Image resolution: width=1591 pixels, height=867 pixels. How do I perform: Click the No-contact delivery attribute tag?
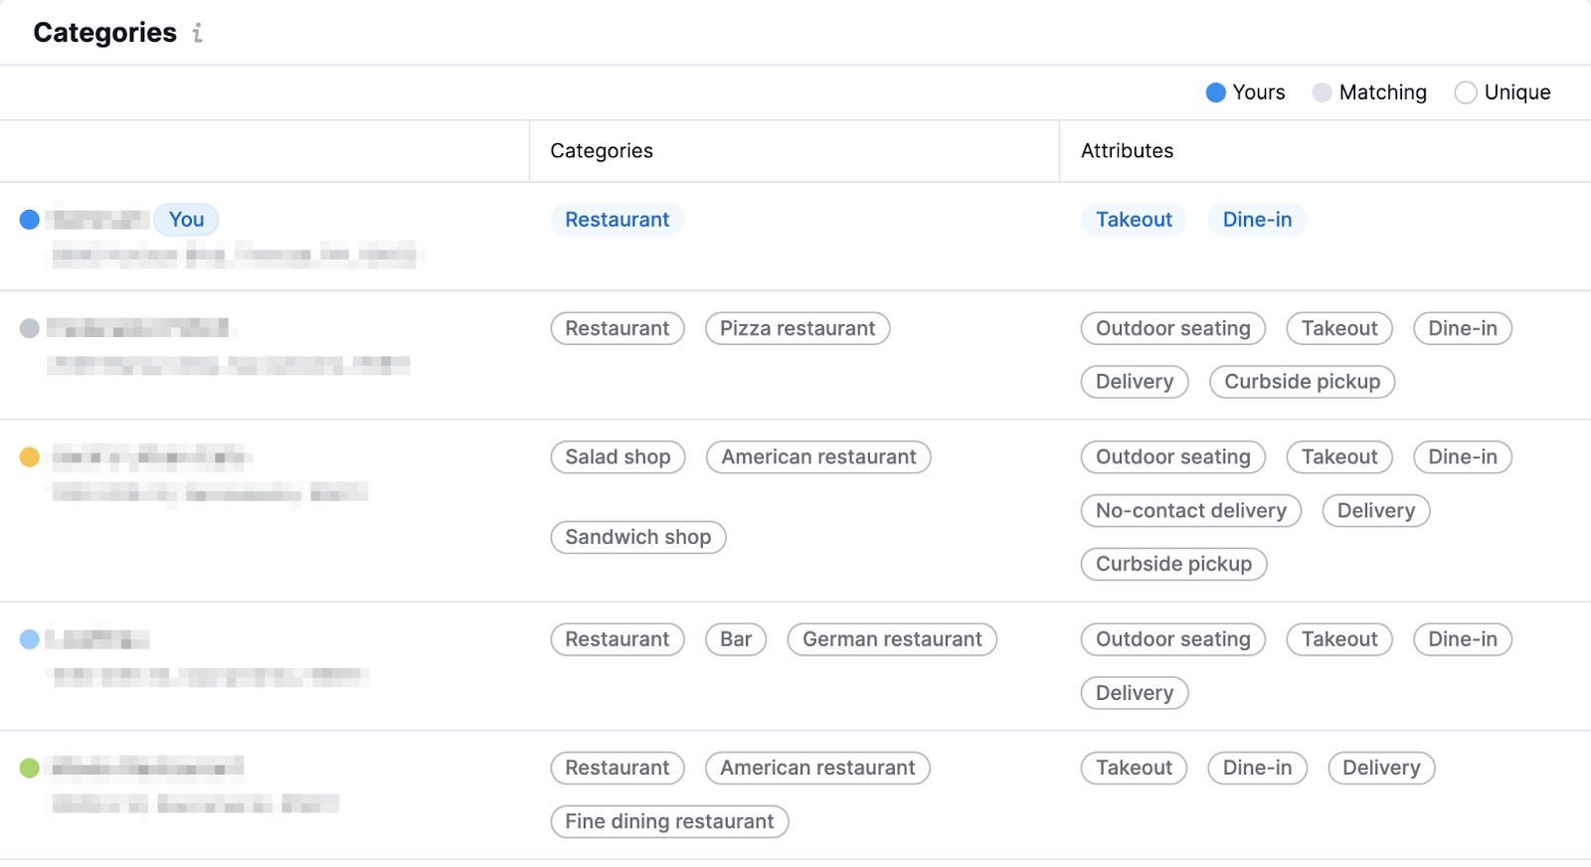[x=1190, y=511]
